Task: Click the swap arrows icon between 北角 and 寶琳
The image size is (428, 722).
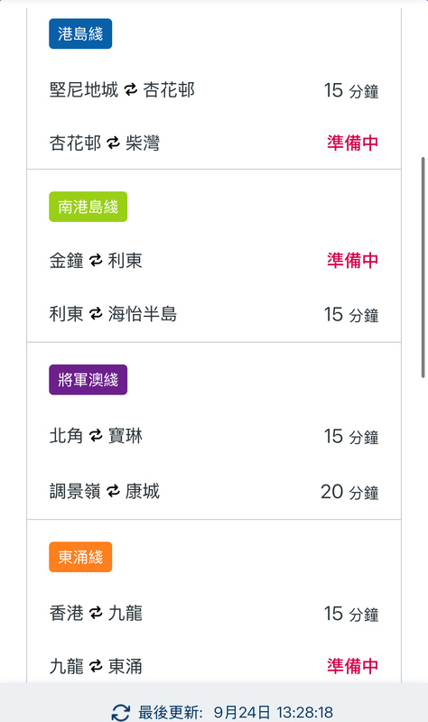Action: (x=96, y=436)
